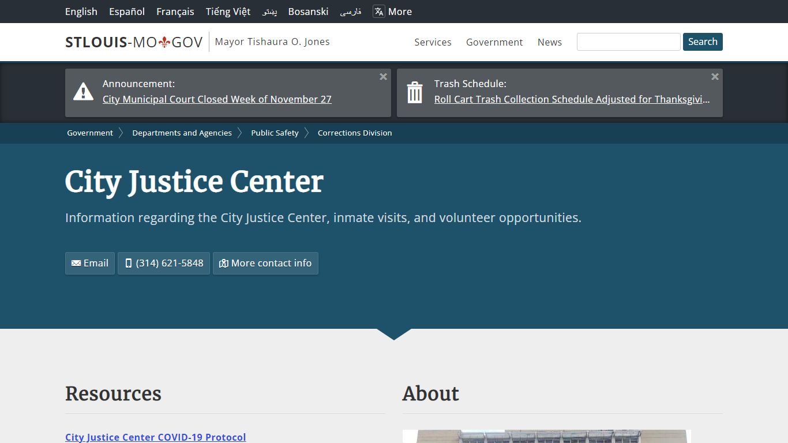Open Mayor Tishaura O. Jones link

click(x=272, y=42)
